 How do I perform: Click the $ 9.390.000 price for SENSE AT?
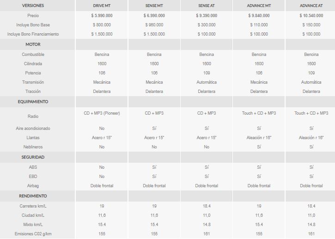coord(207,16)
